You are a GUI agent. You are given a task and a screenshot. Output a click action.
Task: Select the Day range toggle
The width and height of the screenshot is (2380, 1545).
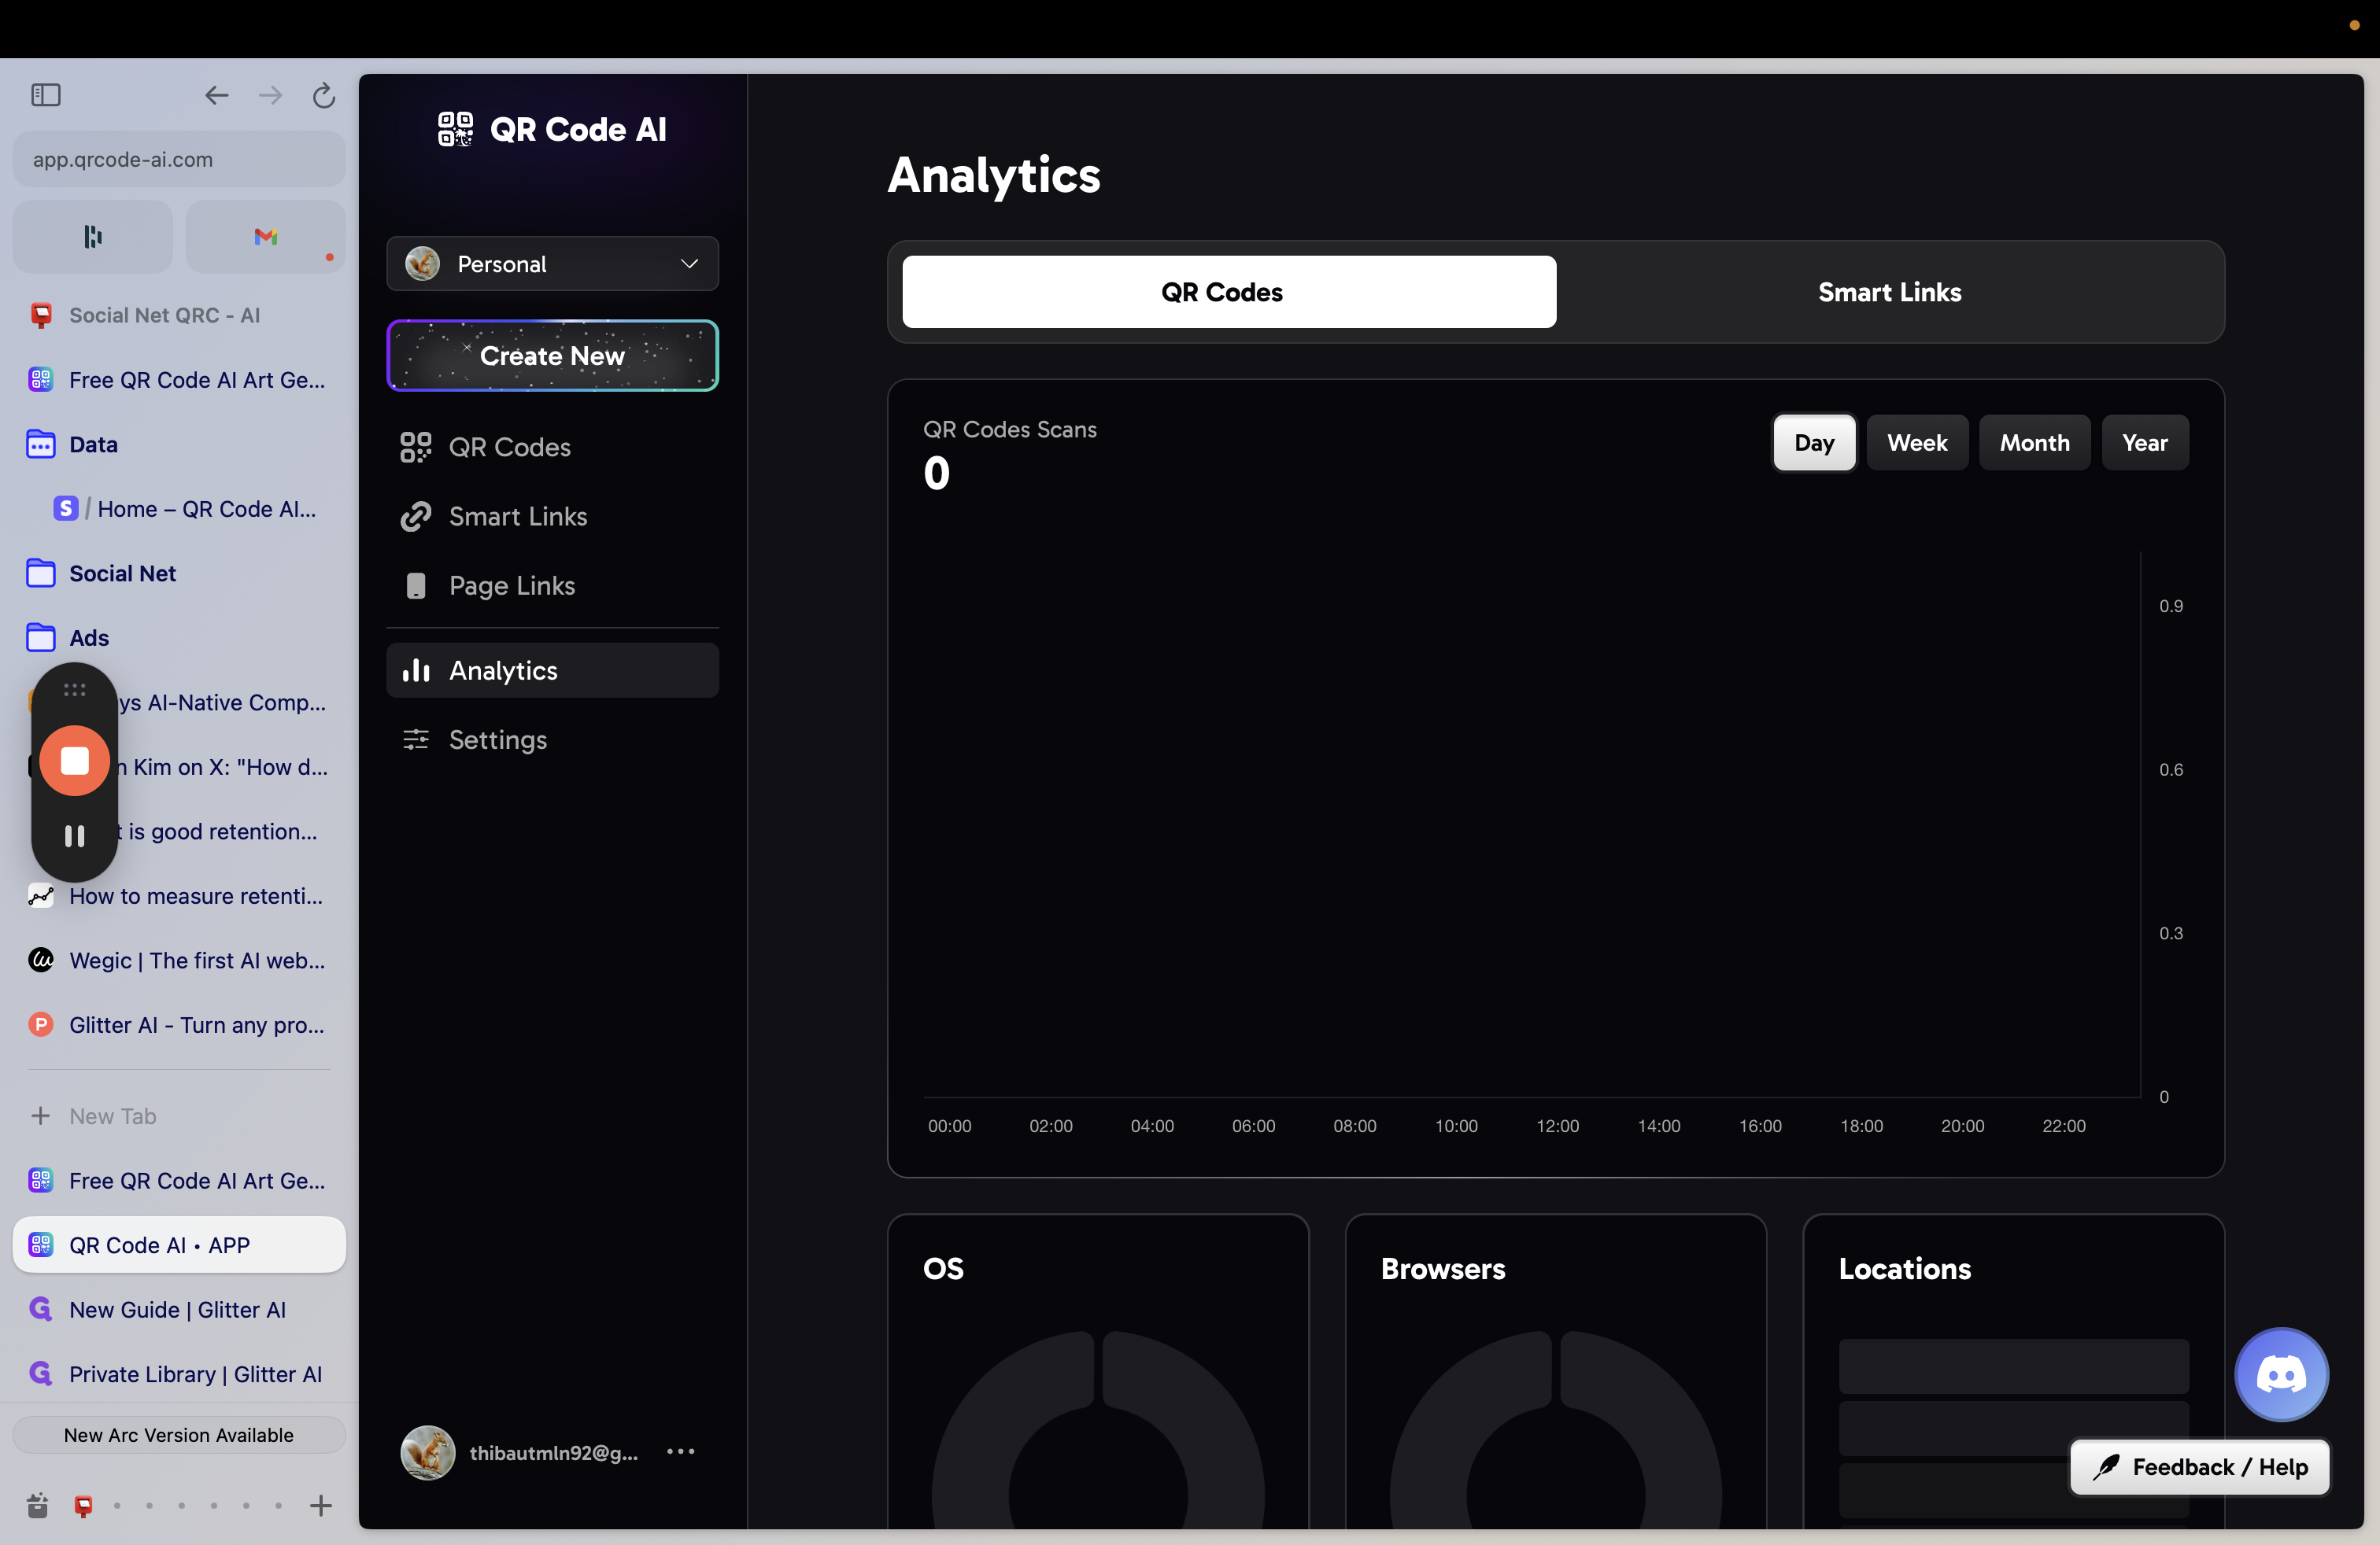point(1814,443)
